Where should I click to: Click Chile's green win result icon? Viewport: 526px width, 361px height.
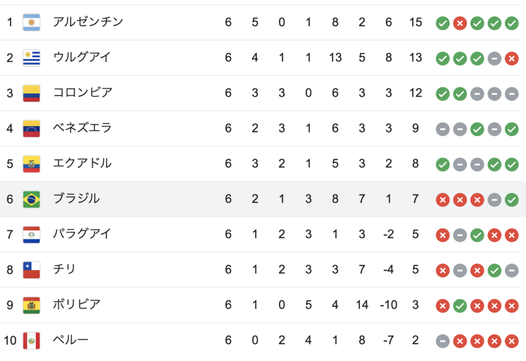(495, 271)
